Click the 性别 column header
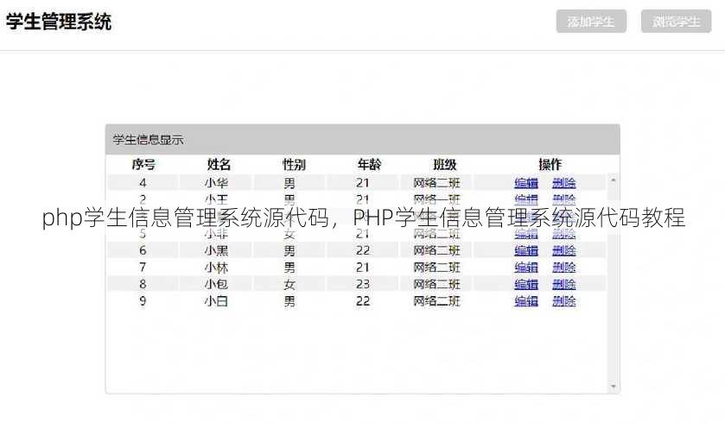Screen dimensions: 725x423 [x=294, y=164]
